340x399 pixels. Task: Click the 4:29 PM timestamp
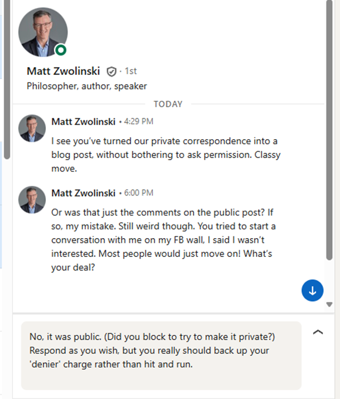point(139,121)
